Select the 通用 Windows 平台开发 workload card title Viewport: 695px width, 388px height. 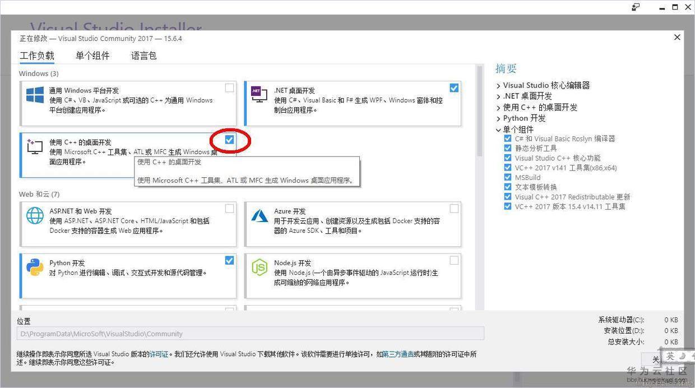click(84, 90)
